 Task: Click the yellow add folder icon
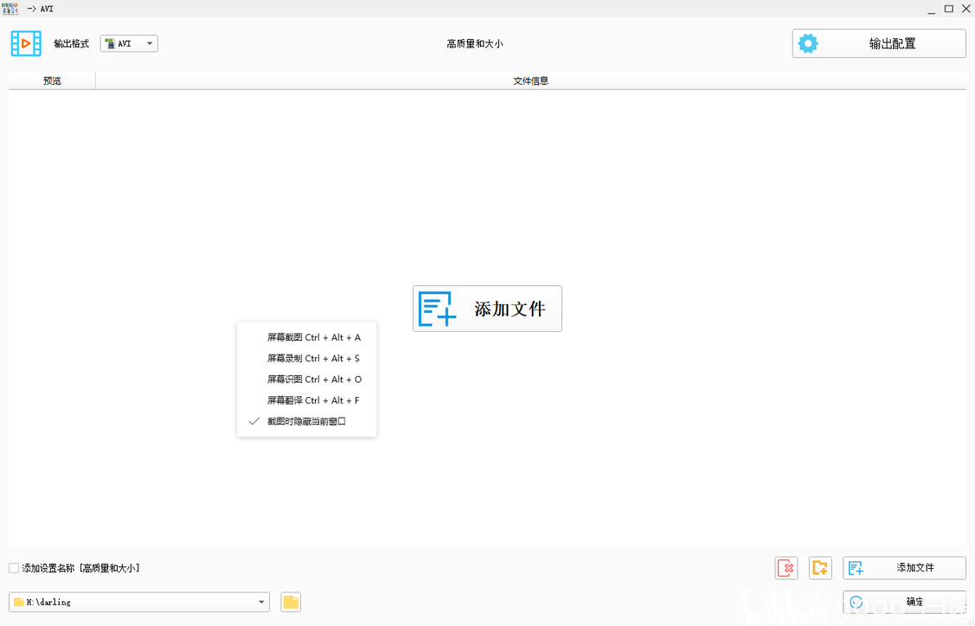tap(820, 568)
